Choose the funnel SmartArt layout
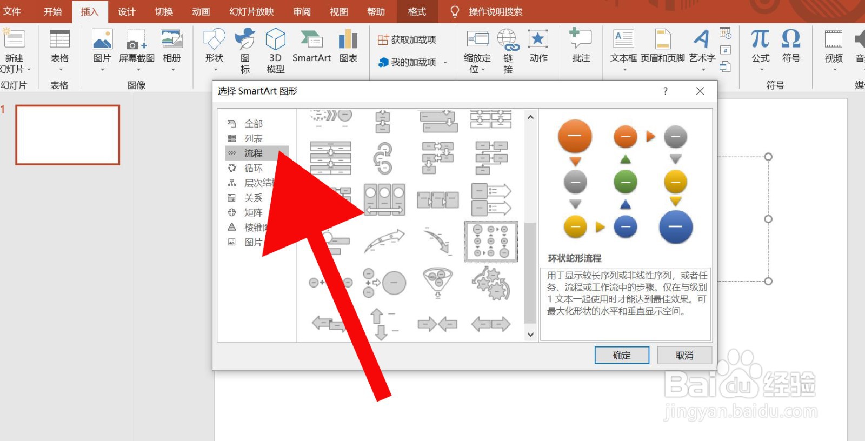This screenshot has height=441, width=865. pyautogui.click(x=438, y=283)
